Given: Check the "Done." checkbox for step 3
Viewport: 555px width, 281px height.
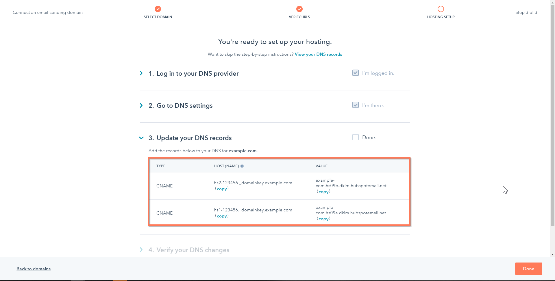Looking at the screenshot, I should (x=355, y=137).
